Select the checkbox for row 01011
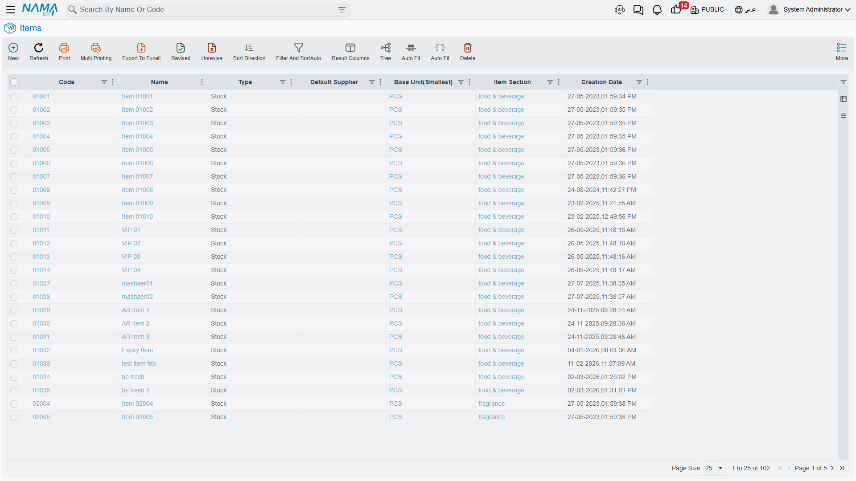Image resolution: width=856 pixels, height=481 pixels. 14,230
